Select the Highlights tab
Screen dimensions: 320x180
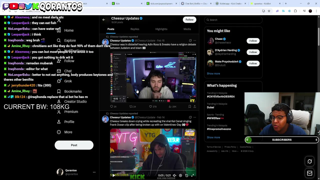[x=161, y=29]
